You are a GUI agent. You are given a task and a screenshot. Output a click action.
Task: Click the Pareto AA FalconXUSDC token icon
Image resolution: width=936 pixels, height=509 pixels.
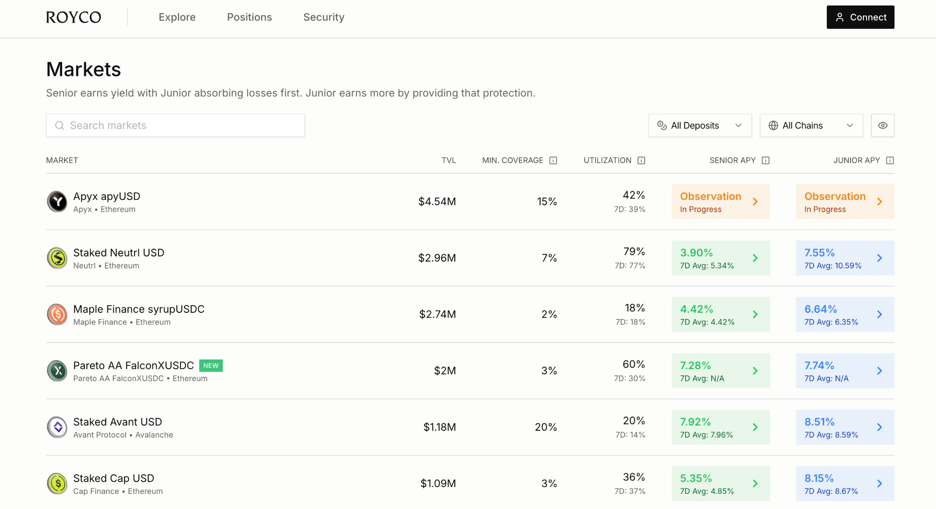coord(58,370)
